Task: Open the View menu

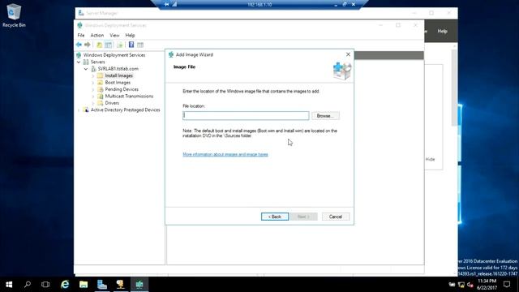Action: (114, 35)
